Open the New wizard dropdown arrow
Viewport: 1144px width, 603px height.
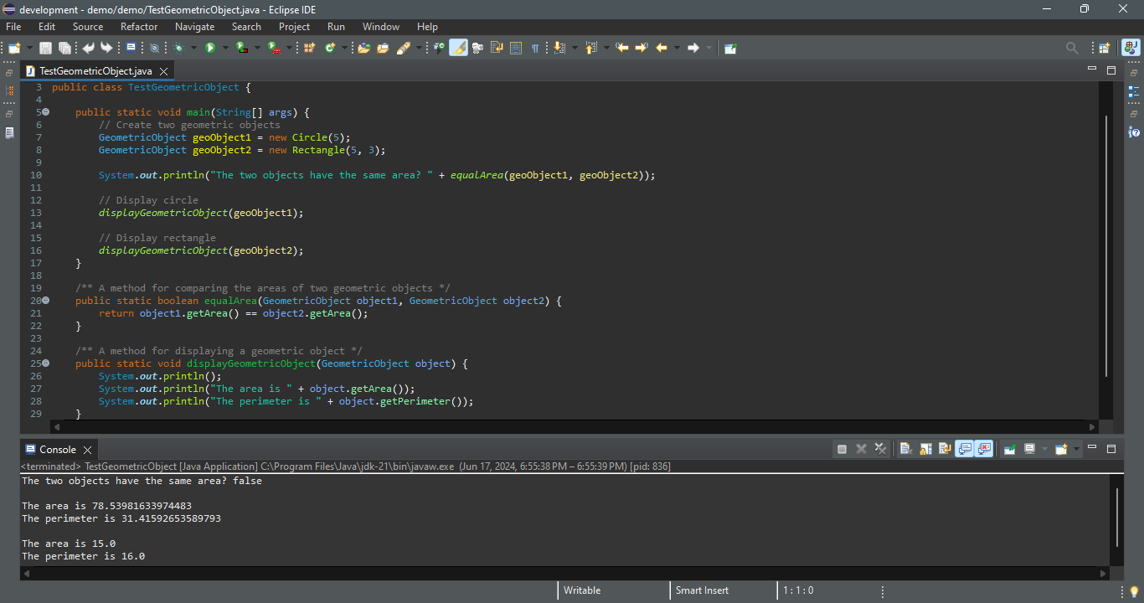click(29, 48)
